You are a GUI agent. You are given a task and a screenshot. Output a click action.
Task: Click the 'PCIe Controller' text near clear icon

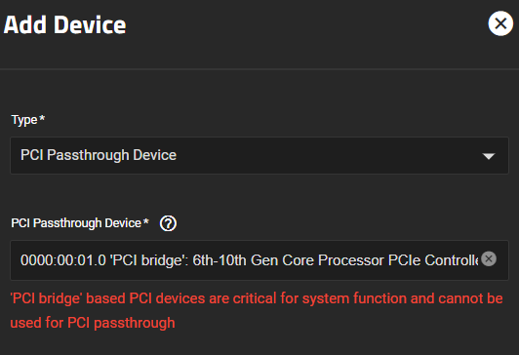tap(433, 260)
